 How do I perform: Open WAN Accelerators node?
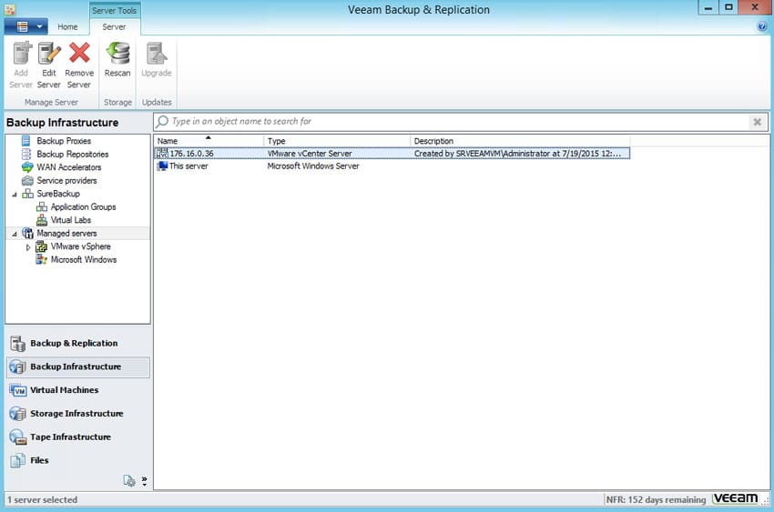pos(68,167)
